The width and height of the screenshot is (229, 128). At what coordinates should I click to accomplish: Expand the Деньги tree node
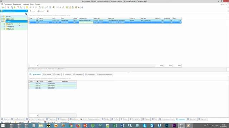(x=4, y=24)
